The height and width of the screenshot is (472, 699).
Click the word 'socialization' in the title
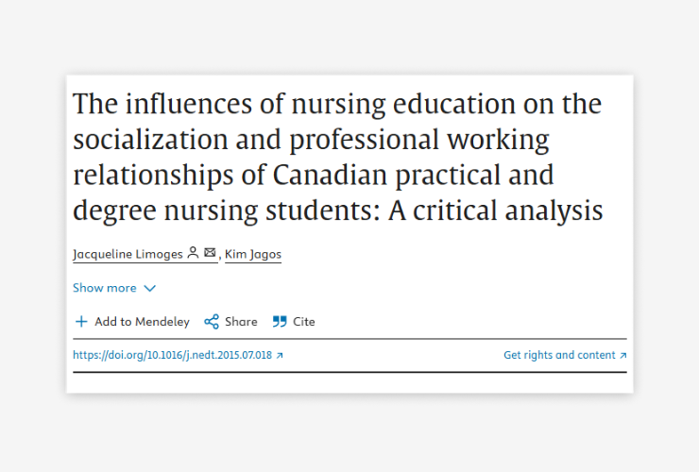coord(150,139)
